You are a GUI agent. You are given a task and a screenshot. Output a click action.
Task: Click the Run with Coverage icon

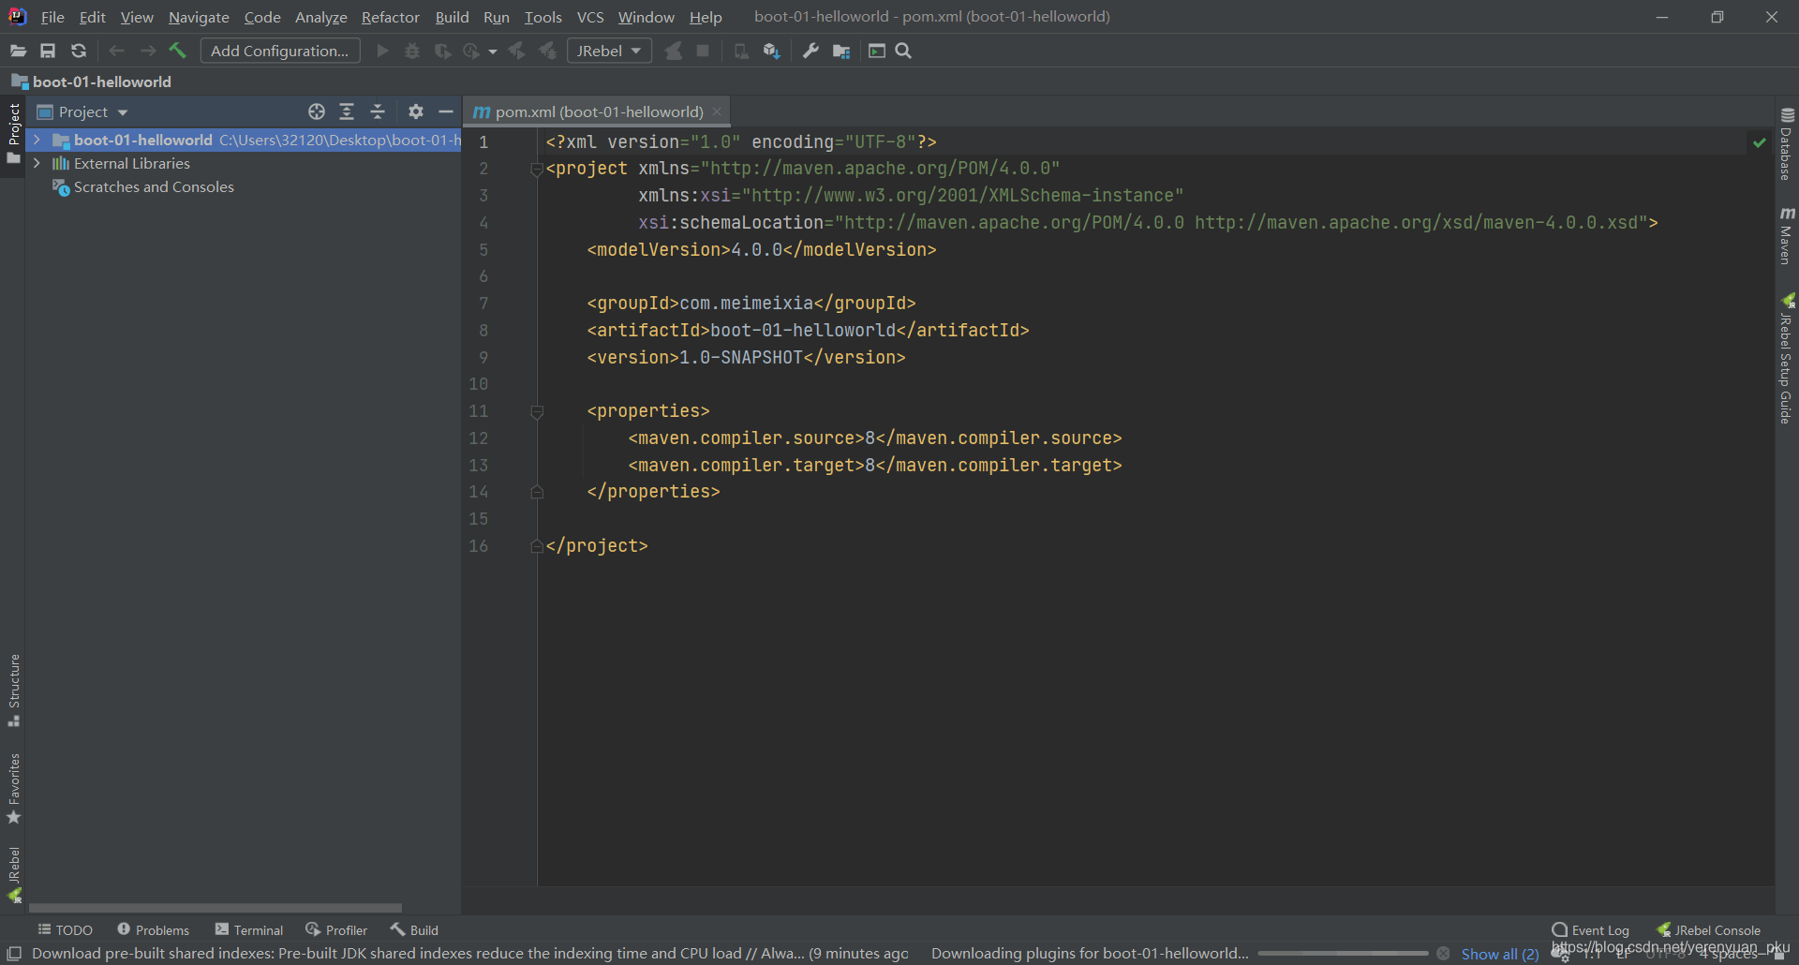tap(442, 51)
